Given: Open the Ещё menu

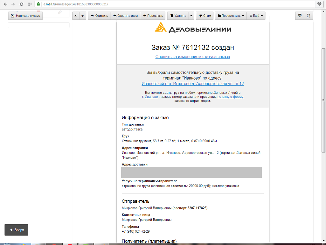Looking at the screenshot, I should click(256, 16).
